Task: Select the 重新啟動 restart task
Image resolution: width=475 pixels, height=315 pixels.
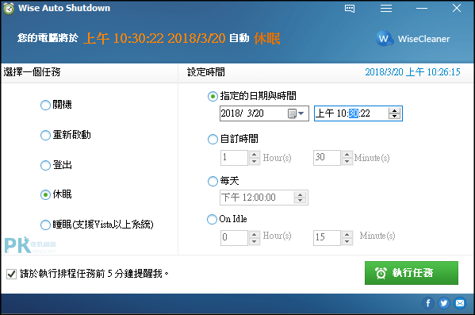Action: point(66,135)
